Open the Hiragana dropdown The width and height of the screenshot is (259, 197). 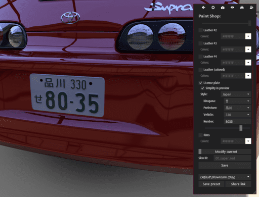pyautogui.click(x=237, y=101)
